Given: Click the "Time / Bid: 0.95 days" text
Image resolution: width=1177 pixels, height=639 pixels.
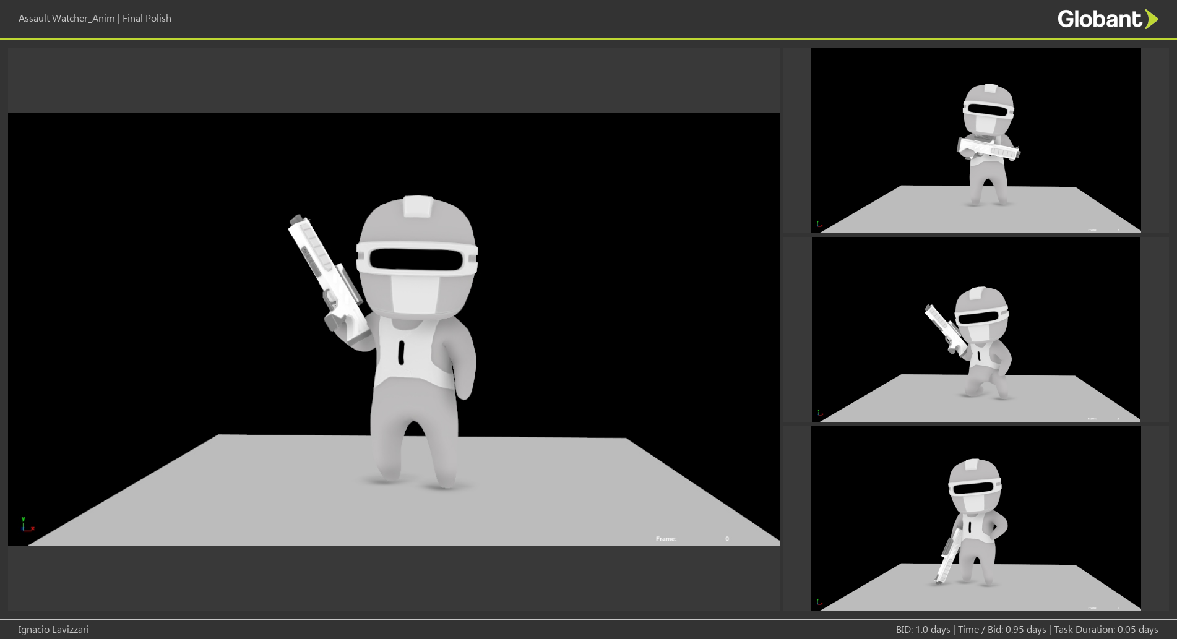Looking at the screenshot, I should click(1002, 630).
